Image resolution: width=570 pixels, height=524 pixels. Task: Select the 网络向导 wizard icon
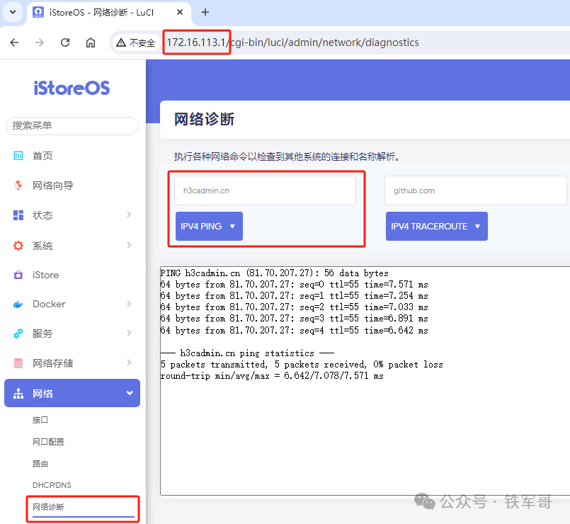[18, 185]
